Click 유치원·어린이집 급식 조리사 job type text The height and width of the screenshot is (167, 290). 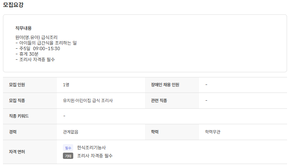[x=88, y=101]
